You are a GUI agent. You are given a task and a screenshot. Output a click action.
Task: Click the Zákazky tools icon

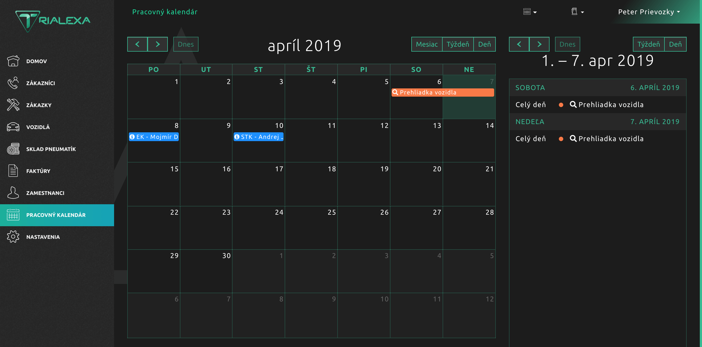[x=13, y=105]
